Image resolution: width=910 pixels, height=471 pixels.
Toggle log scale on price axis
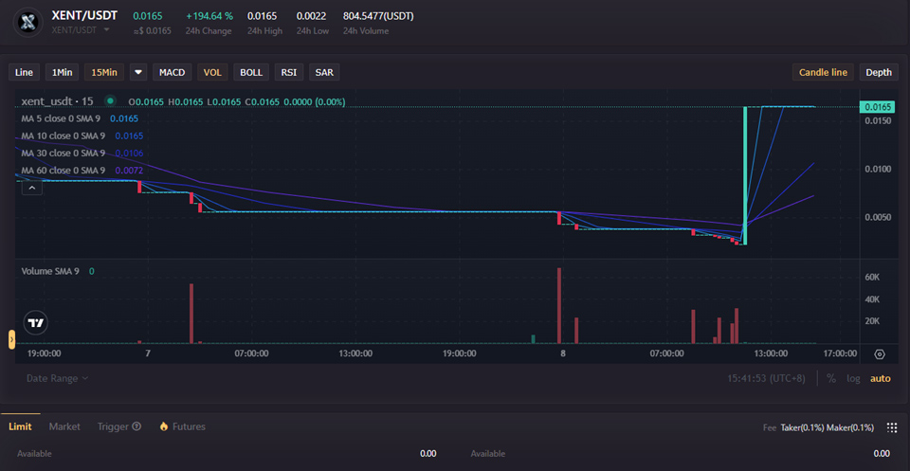tap(853, 378)
